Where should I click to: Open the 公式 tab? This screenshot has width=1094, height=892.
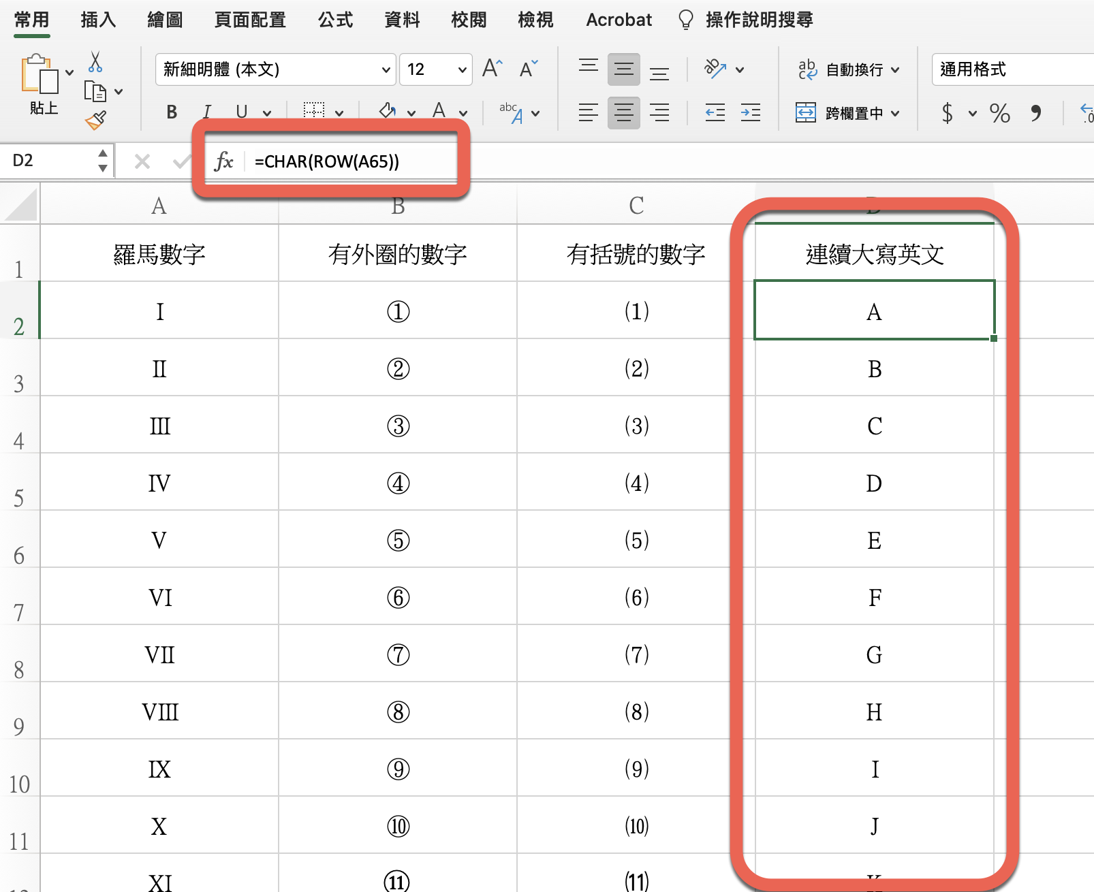[335, 20]
